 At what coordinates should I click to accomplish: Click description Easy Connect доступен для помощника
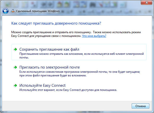(x=68, y=90)
